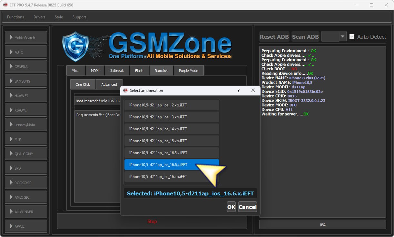Open the Support menu
The image size is (394, 237).
pyautogui.click(x=79, y=17)
